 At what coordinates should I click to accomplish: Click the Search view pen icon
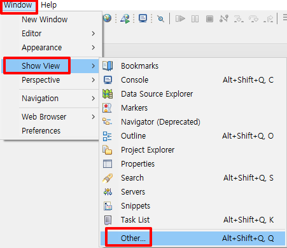[x=108, y=178]
